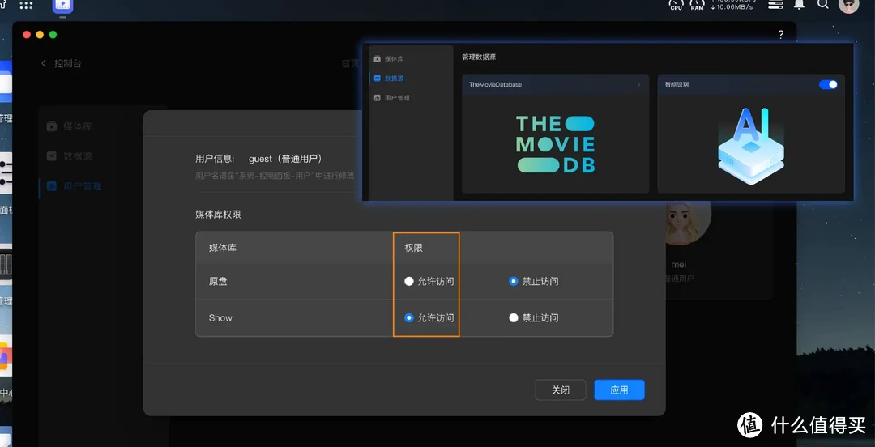Click the video player app icon in top bar
875x447 pixels.
[x=62, y=6]
